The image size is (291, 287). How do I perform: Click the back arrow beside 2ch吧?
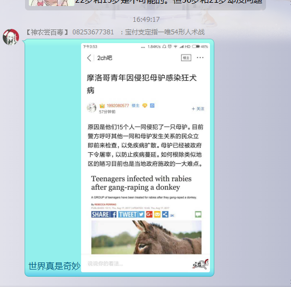tap(89, 58)
